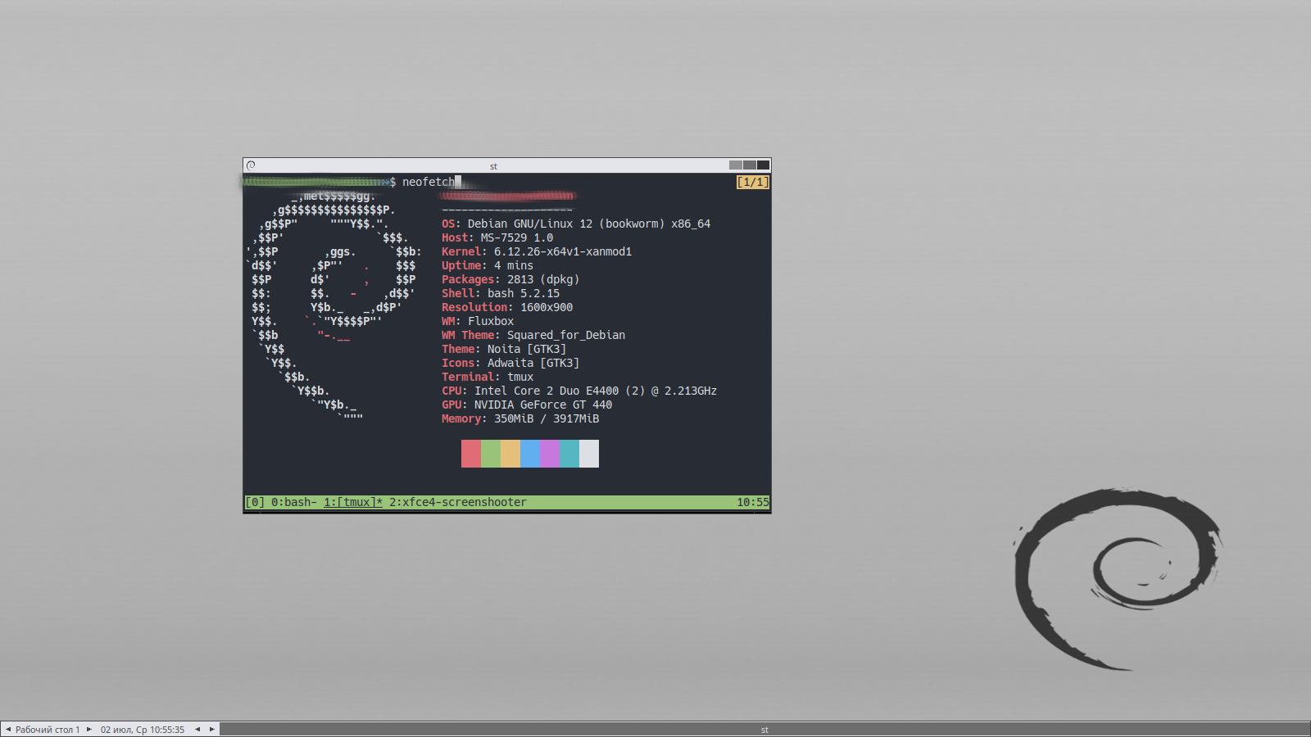Click the blue color block in neofetch
Screen dimensions: 1311x737
click(530, 454)
